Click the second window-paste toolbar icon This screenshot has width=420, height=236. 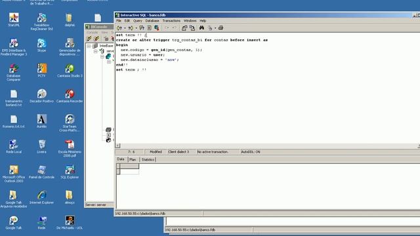(x=192, y=28)
